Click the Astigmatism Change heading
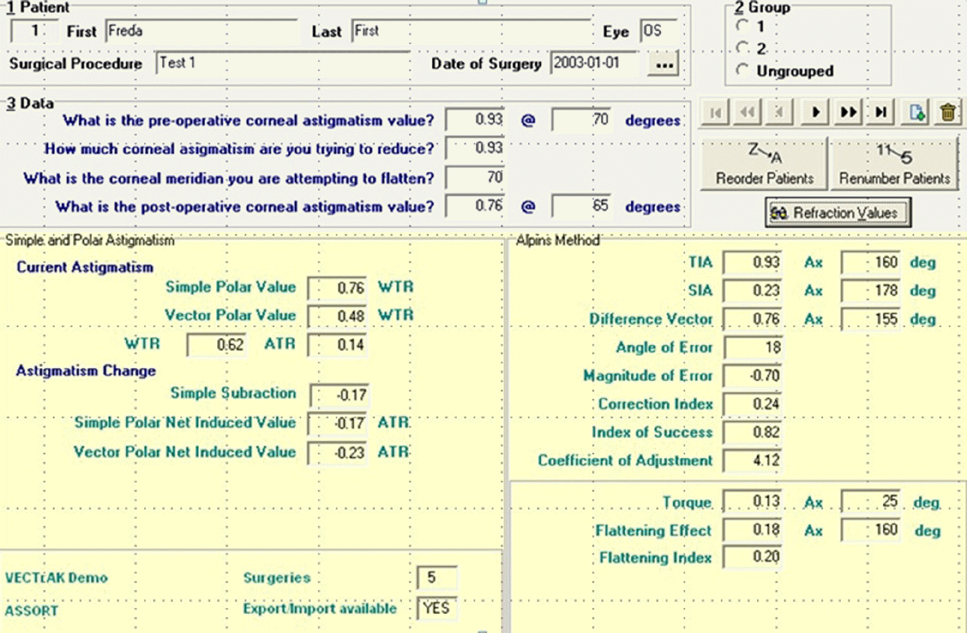This screenshot has height=633, width=967. point(86,371)
